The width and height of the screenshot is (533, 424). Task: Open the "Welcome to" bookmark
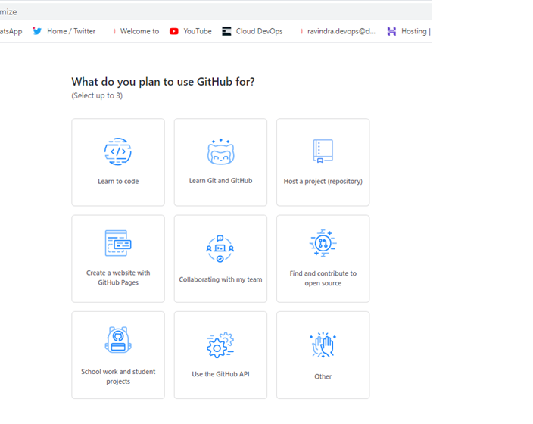click(x=136, y=31)
